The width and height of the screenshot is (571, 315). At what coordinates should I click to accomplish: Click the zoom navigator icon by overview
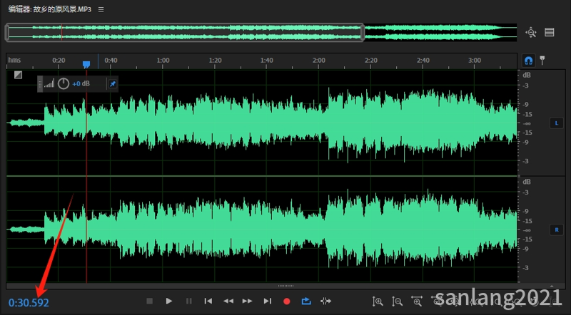tap(530, 32)
